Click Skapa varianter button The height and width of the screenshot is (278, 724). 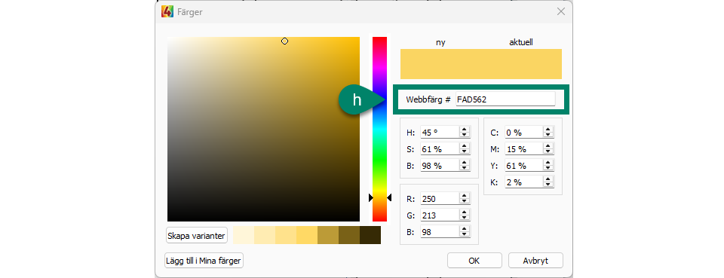pyautogui.click(x=197, y=236)
